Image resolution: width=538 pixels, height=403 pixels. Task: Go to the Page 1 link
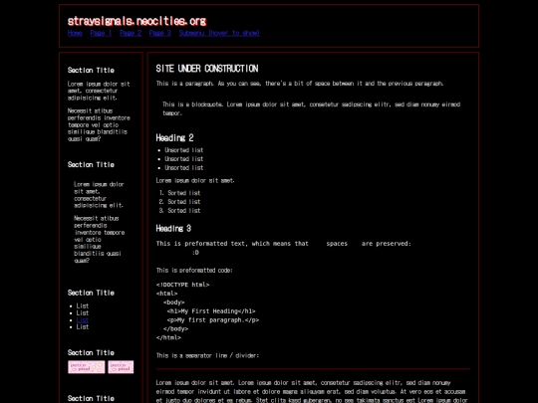(101, 33)
